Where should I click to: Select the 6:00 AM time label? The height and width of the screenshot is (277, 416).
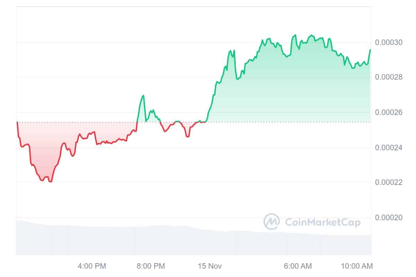click(x=297, y=266)
